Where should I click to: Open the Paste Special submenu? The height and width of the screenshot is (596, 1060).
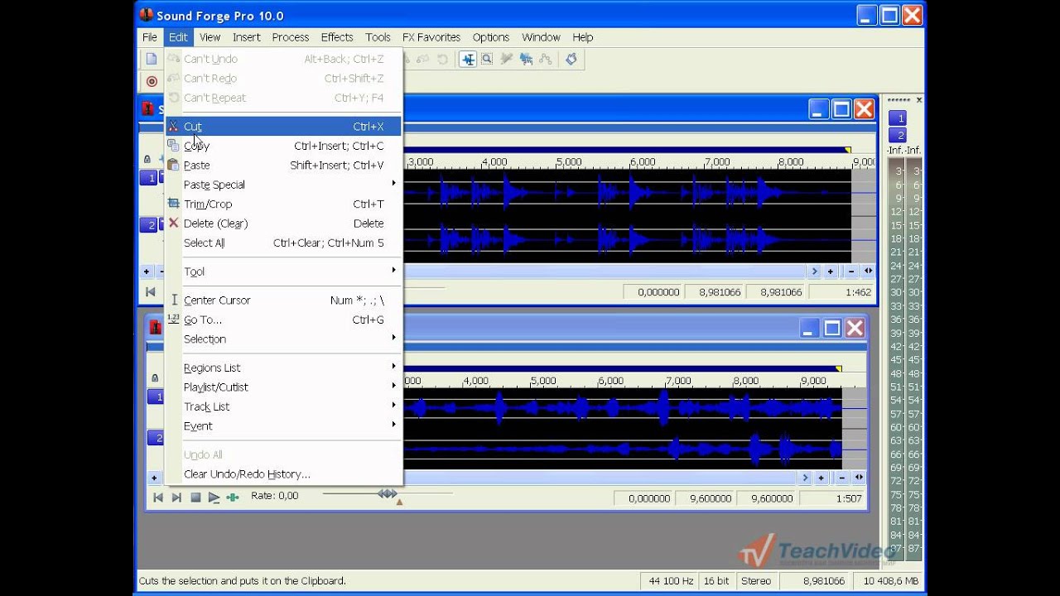[x=282, y=185]
